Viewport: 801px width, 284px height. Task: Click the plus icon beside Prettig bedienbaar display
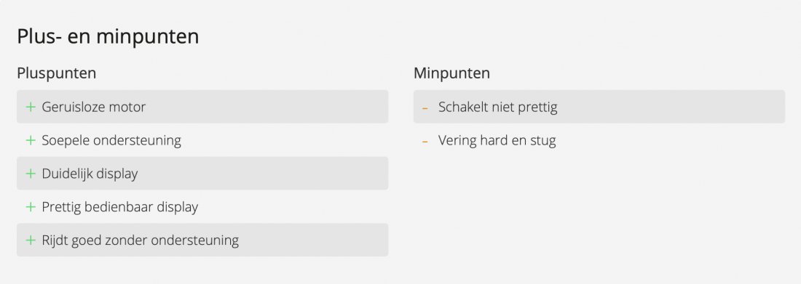point(31,206)
